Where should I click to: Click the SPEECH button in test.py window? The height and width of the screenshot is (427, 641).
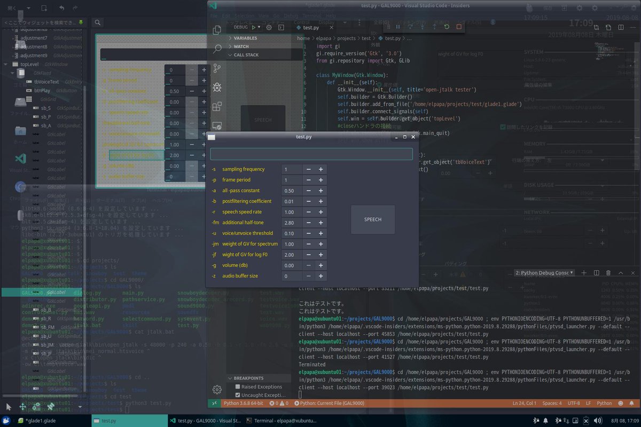click(x=373, y=219)
